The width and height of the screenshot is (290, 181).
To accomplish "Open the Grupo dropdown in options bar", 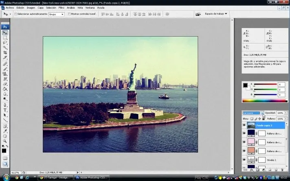I will pyautogui.click(x=57, y=14).
